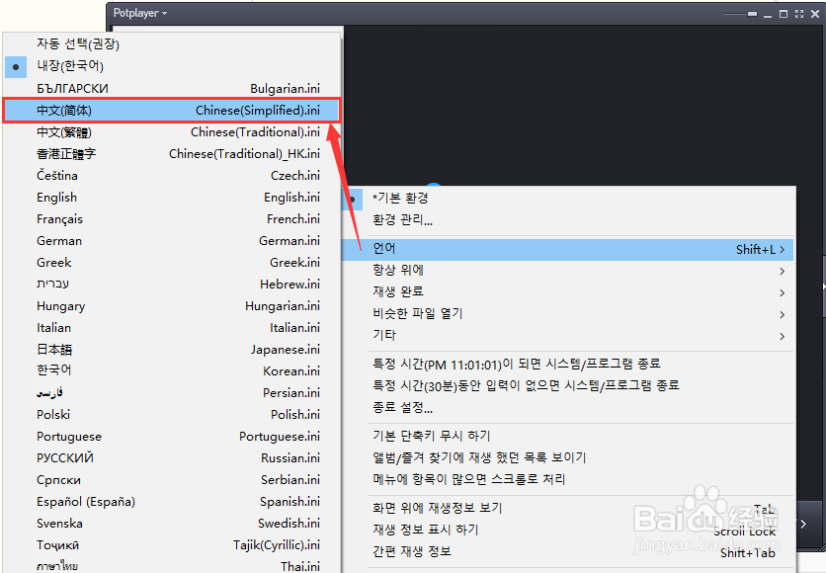The image size is (826, 573).
Task: Toggle 앨범/즐겨 찾기에 재생 했던 목록 보이기
Action: 568,457
